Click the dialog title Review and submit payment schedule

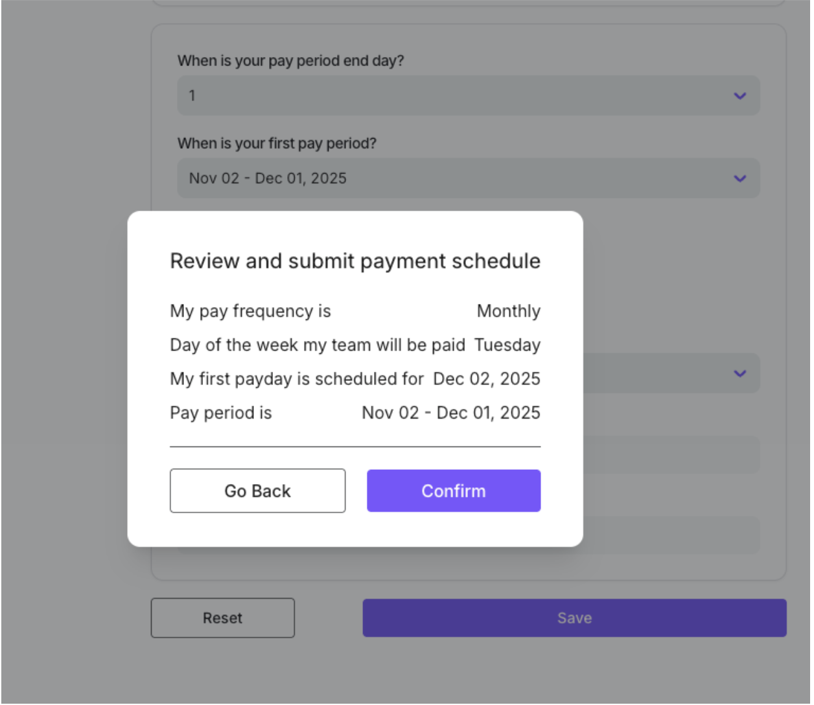tap(355, 261)
